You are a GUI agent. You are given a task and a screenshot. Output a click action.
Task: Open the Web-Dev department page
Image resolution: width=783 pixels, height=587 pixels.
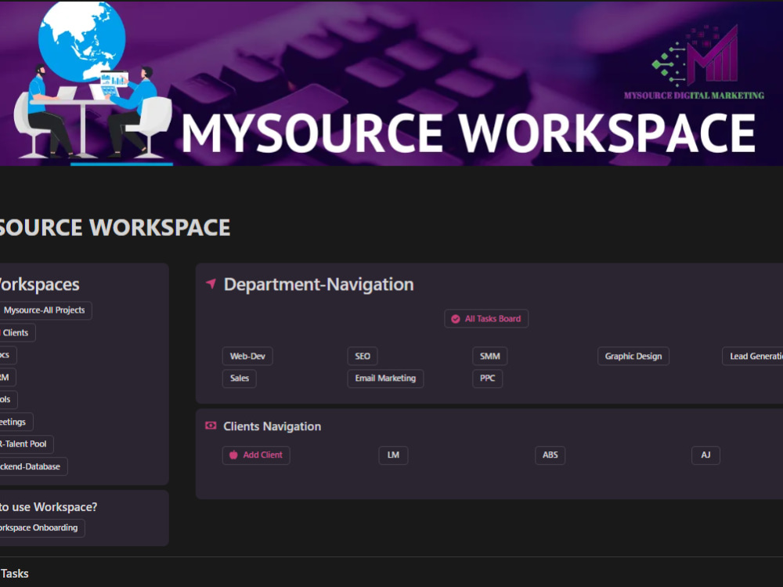247,357
